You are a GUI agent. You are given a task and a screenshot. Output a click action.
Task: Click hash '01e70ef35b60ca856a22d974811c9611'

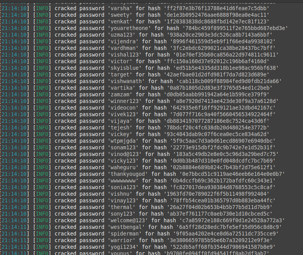pos(226,55)
